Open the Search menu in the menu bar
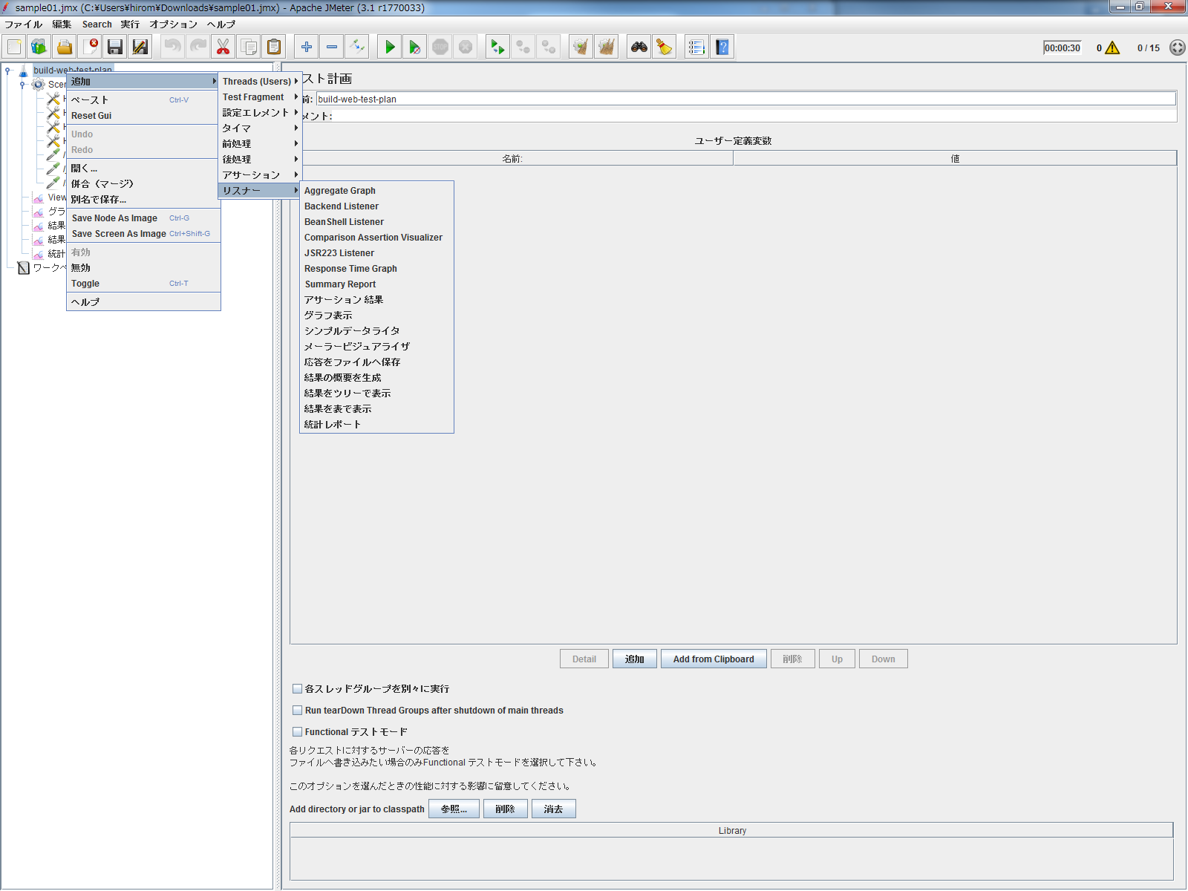Screen dimensions: 1188x891 97,25
